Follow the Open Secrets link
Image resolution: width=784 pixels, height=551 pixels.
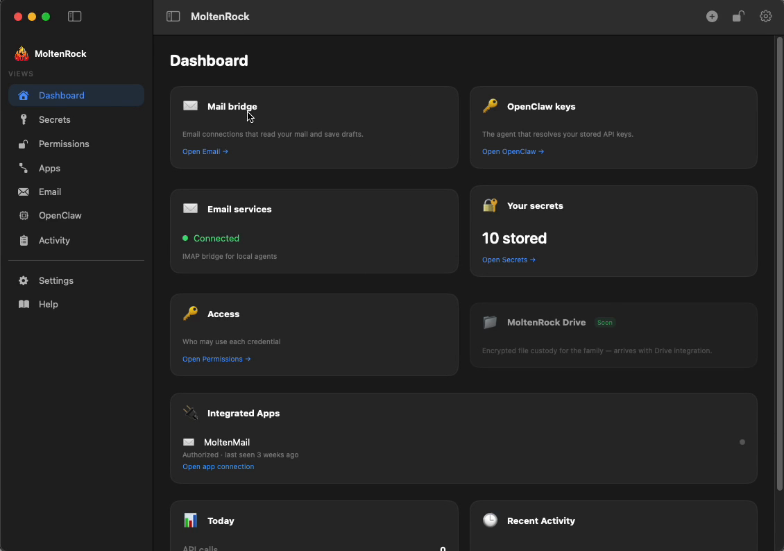pyautogui.click(x=509, y=260)
